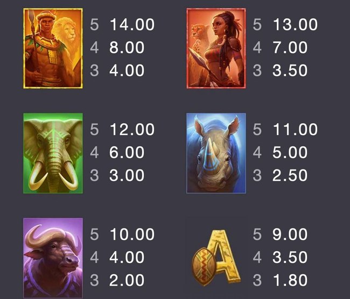Select the female warrior with cheetah symbol
Screen dimensions: 350x299
point(216,48)
